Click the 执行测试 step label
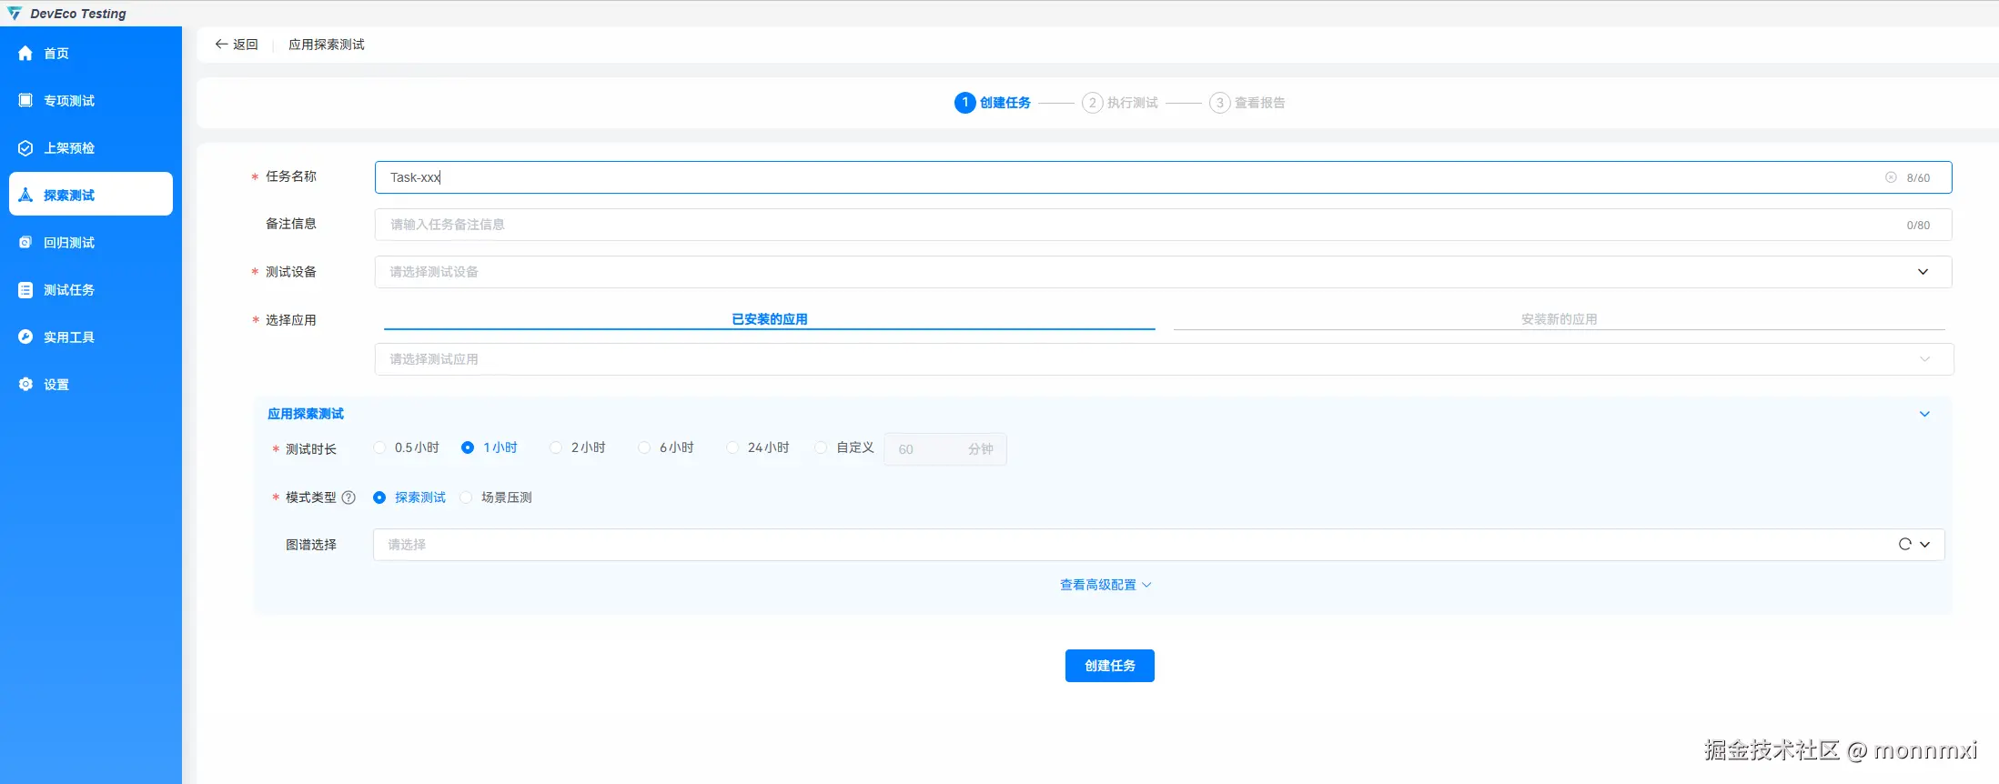Viewport: 1999px width, 784px height. 1133,103
